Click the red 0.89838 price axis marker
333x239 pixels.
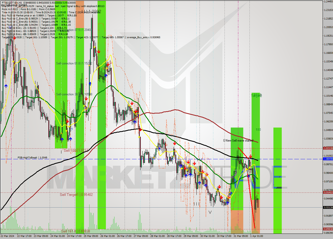pyautogui.click(x=328, y=229)
